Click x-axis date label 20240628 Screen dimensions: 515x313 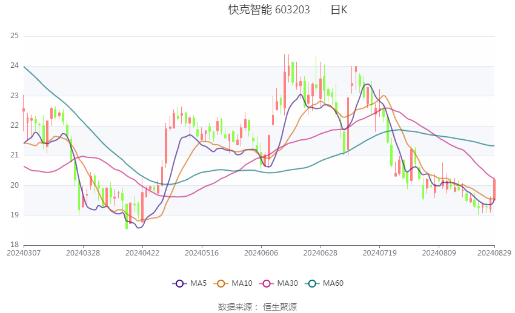click(x=321, y=253)
